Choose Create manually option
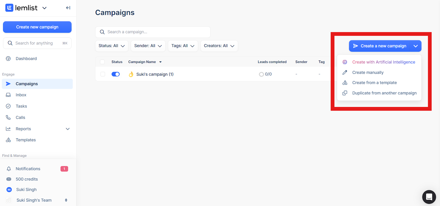The width and height of the screenshot is (440, 206). click(368, 72)
